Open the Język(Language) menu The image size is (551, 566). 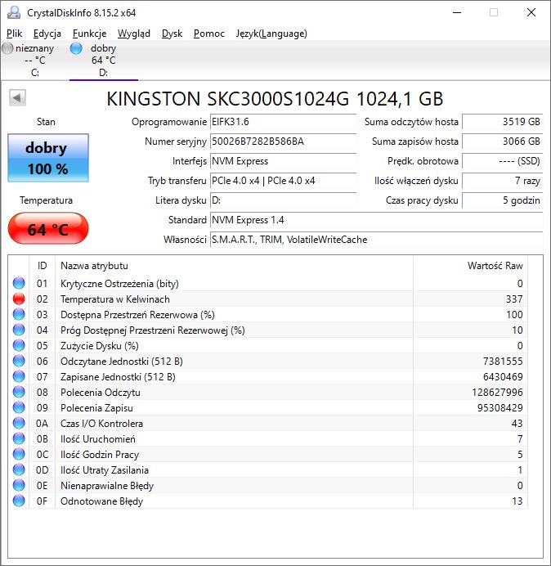pyautogui.click(x=271, y=34)
